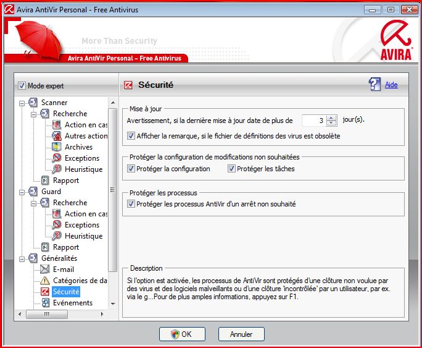Click the Généralités gear icon
The width and height of the screenshot is (422, 348).
pyautogui.click(x=33, y=258)
